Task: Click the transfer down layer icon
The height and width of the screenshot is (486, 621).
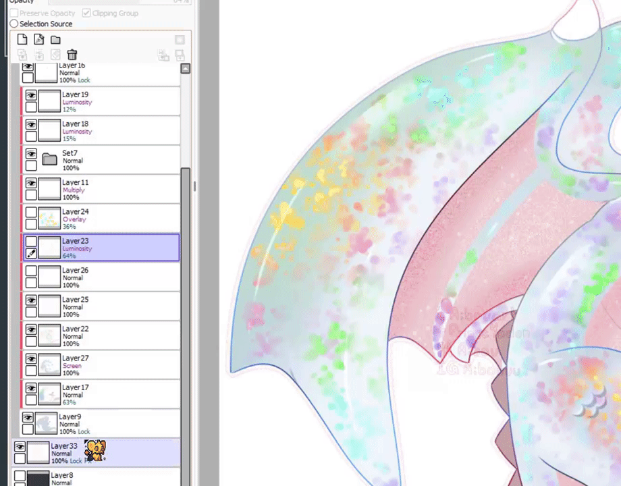Action: (22, 55)
